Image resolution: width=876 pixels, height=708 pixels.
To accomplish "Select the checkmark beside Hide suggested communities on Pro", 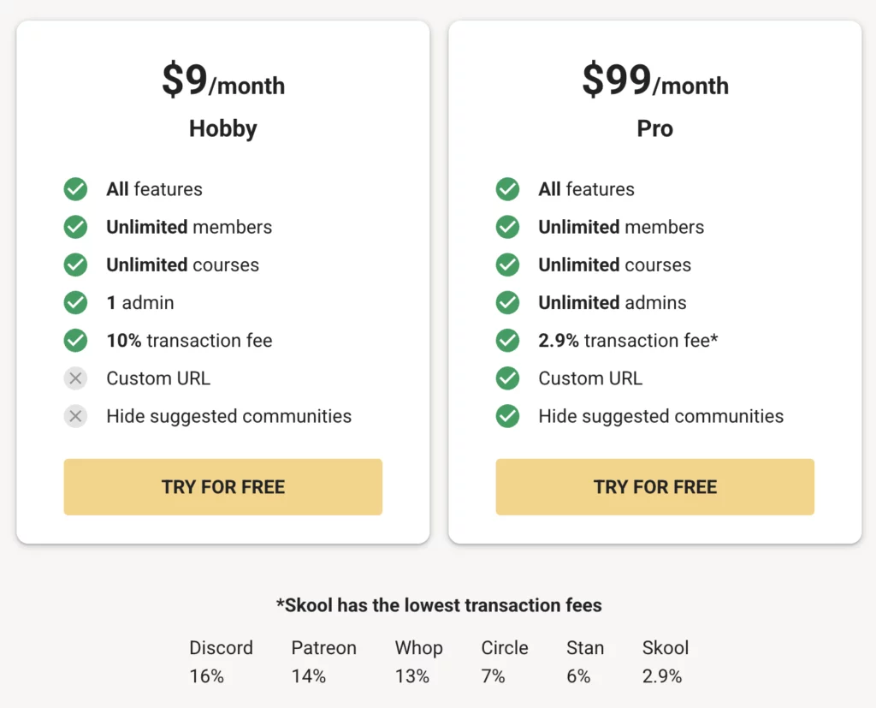I will [x=507, y=416].
